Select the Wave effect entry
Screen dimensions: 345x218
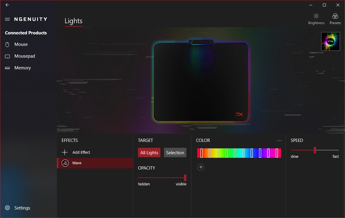(x=95, y=163)
